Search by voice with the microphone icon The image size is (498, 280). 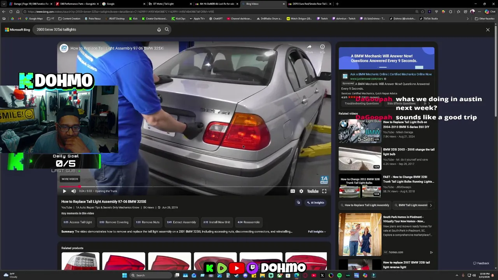(x=159, y=30)
